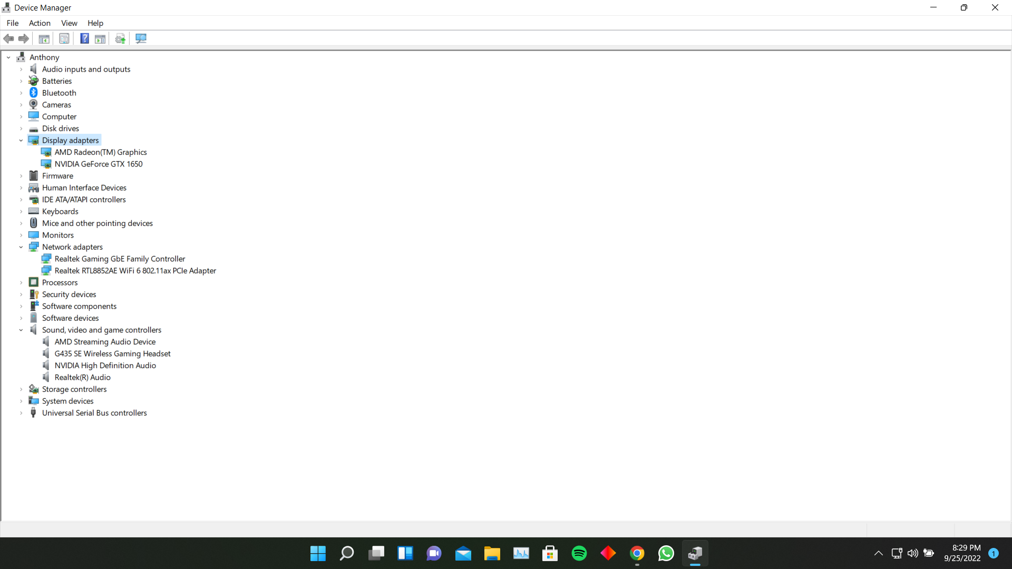
Task: Click the Help toolbar icon
Action: (x=84, y=38)
